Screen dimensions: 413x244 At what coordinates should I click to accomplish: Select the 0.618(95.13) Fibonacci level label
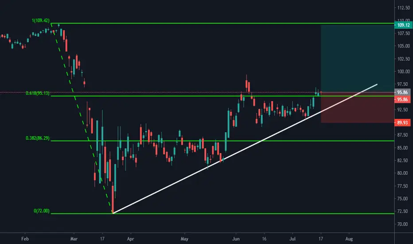point(37,93)
